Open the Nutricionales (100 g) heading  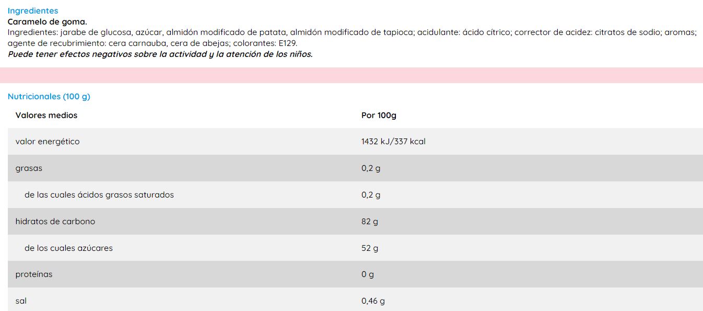49,96
